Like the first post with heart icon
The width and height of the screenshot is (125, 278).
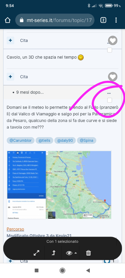click(x=113, y=41)
